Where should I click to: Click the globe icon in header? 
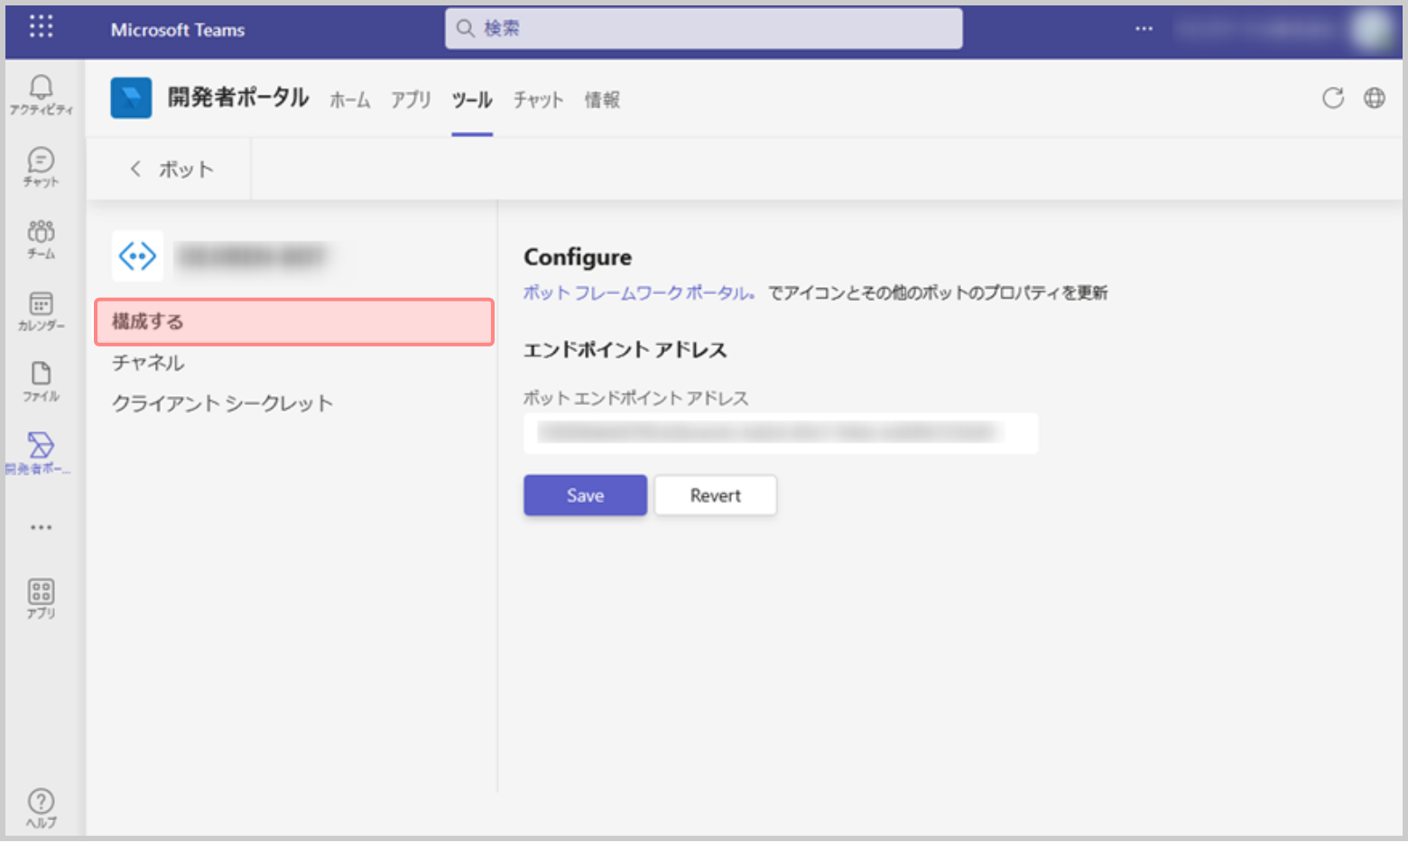click(1374, 98)
